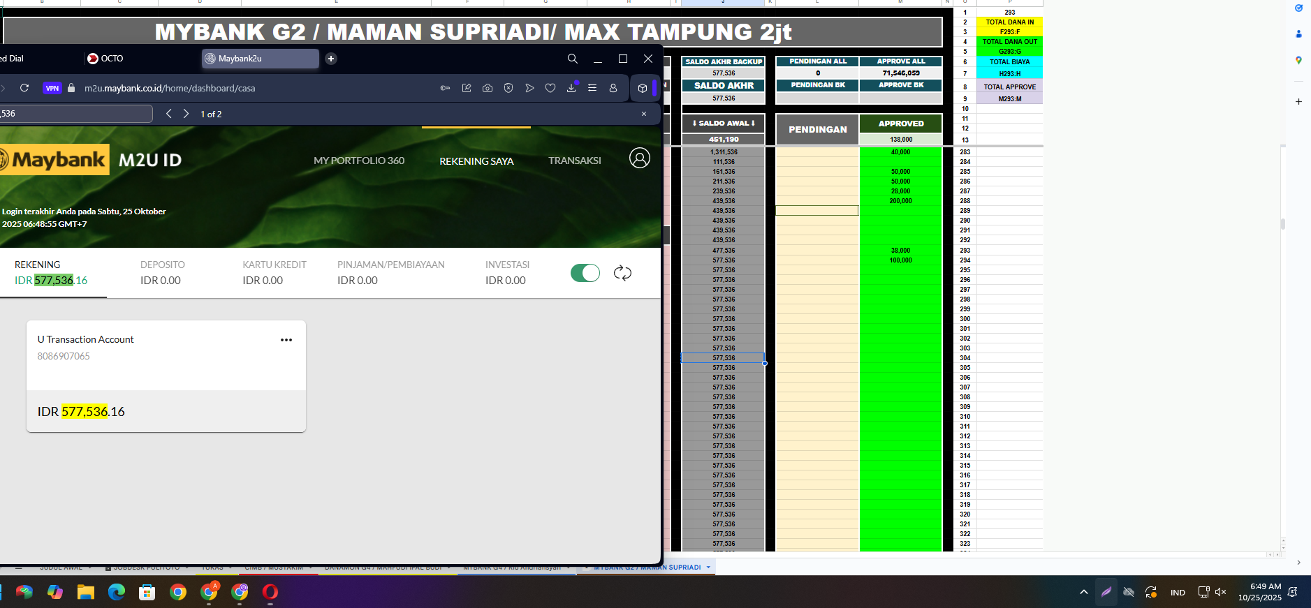Image resolution: width=1311 pixels, height=608 pixels.
Task: Click the PENDINGAN column header
Action: 817,129
